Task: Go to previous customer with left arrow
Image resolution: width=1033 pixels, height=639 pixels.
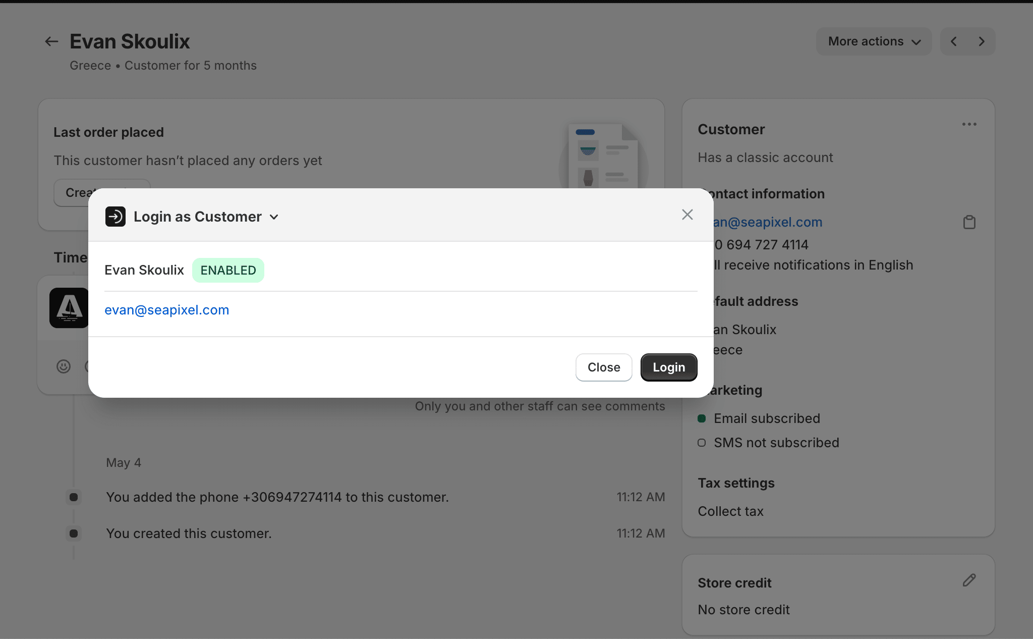Action: (954, 41)
